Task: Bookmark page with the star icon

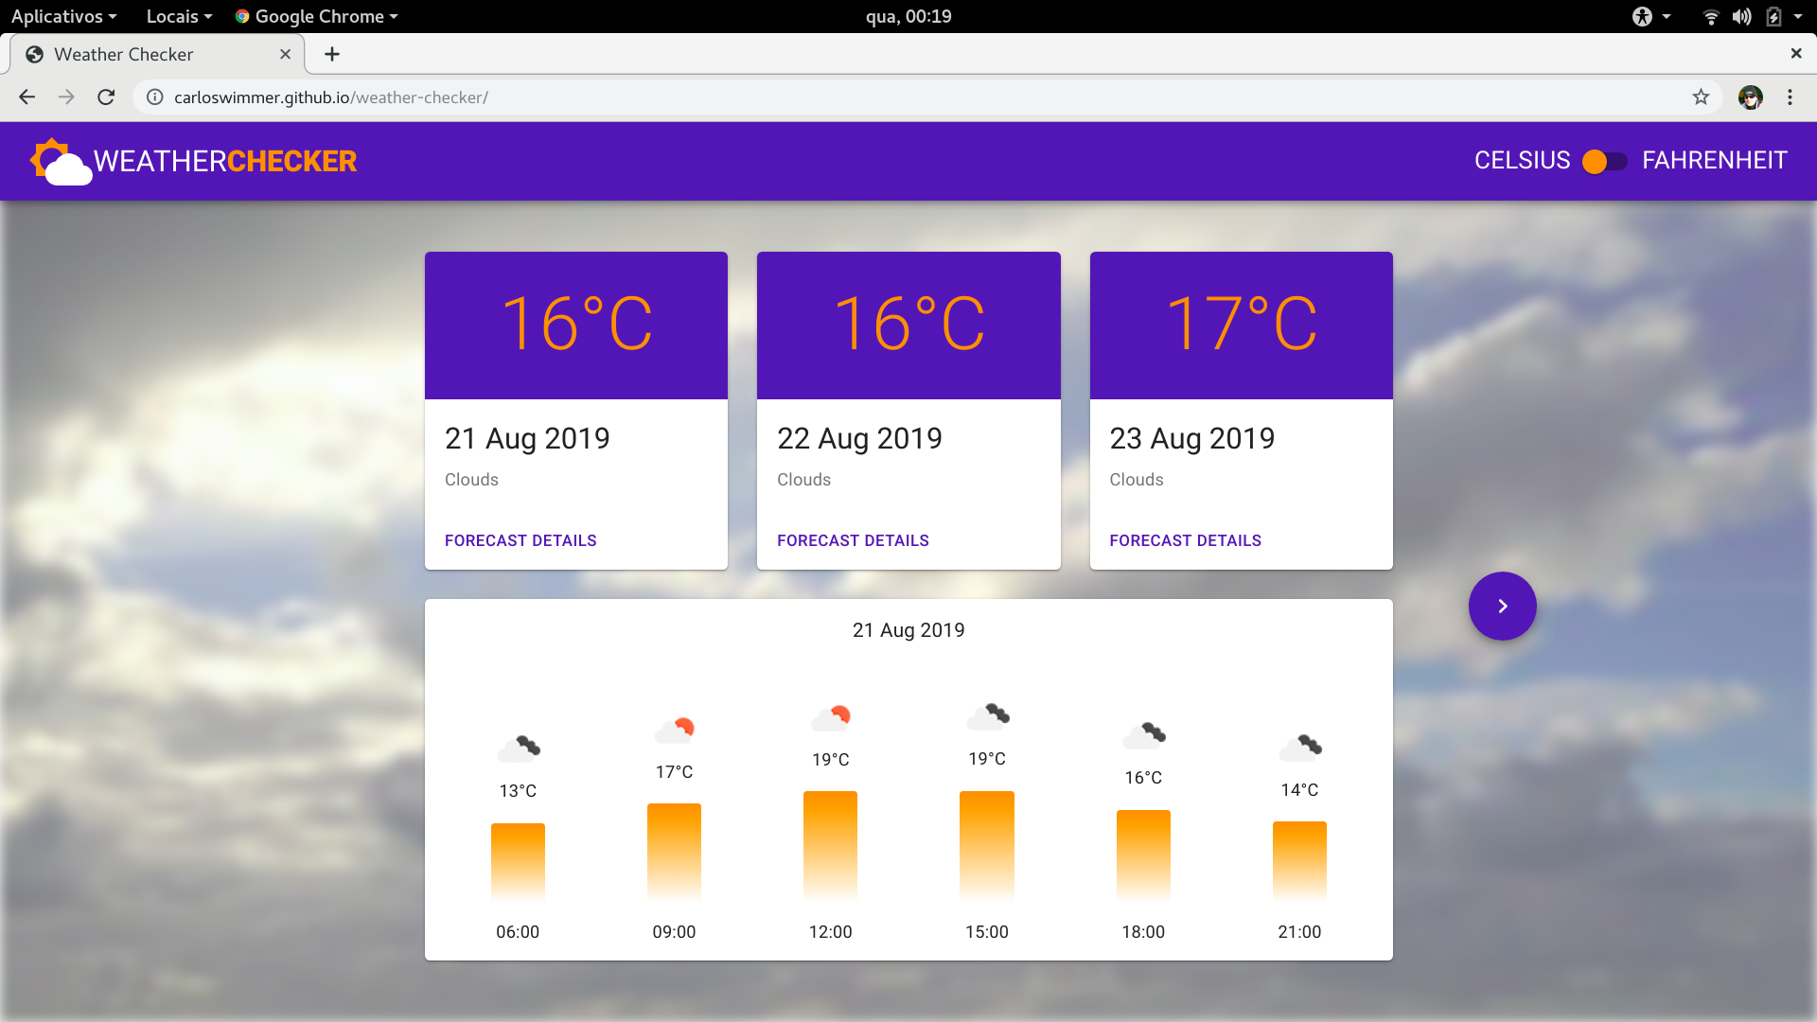Action: (x=1701, y=97)
